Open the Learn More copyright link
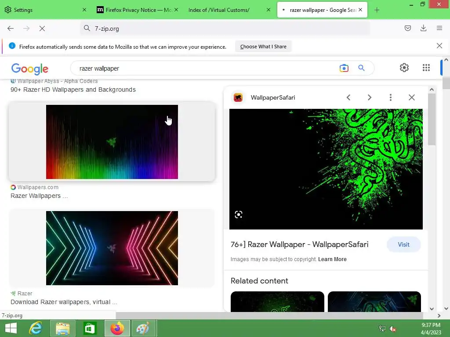Image resolution: width=450 pixels, height=337 pixels. [332, 259]
